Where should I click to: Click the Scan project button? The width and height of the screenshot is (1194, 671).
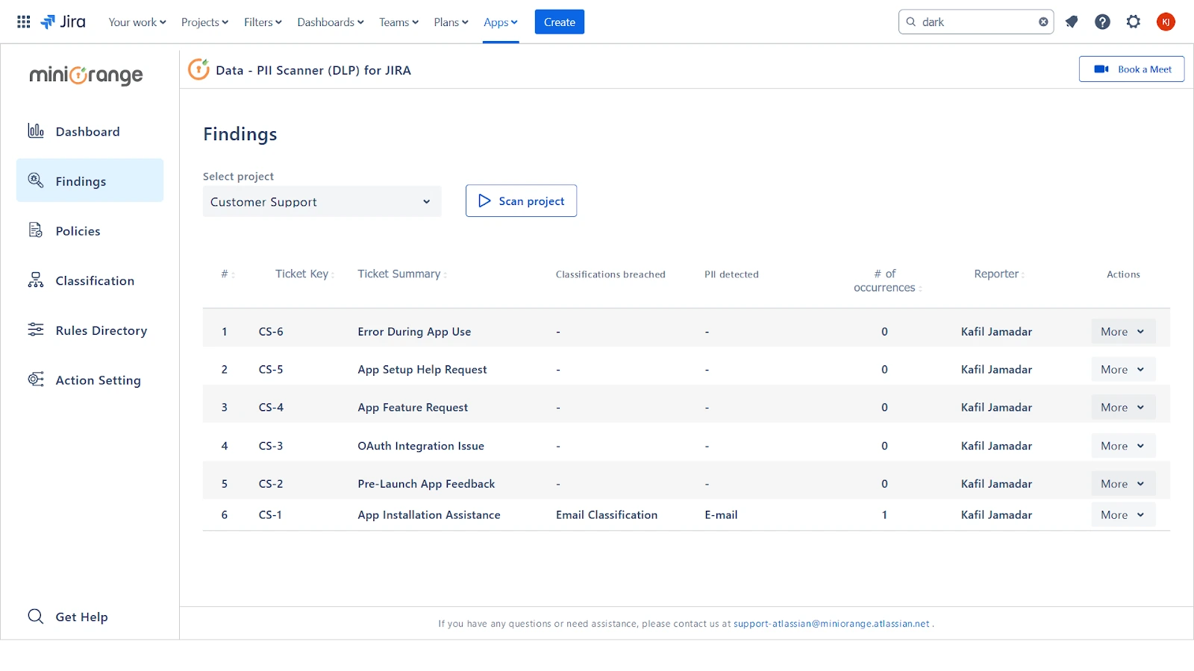coord(521,201)
